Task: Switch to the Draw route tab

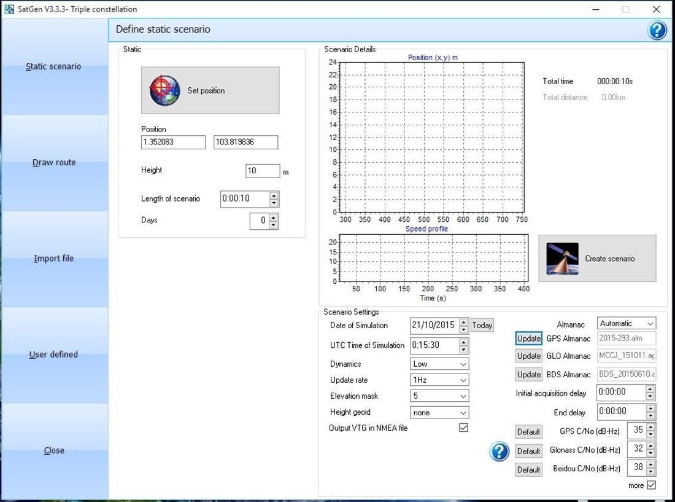Action: [54, 163]
